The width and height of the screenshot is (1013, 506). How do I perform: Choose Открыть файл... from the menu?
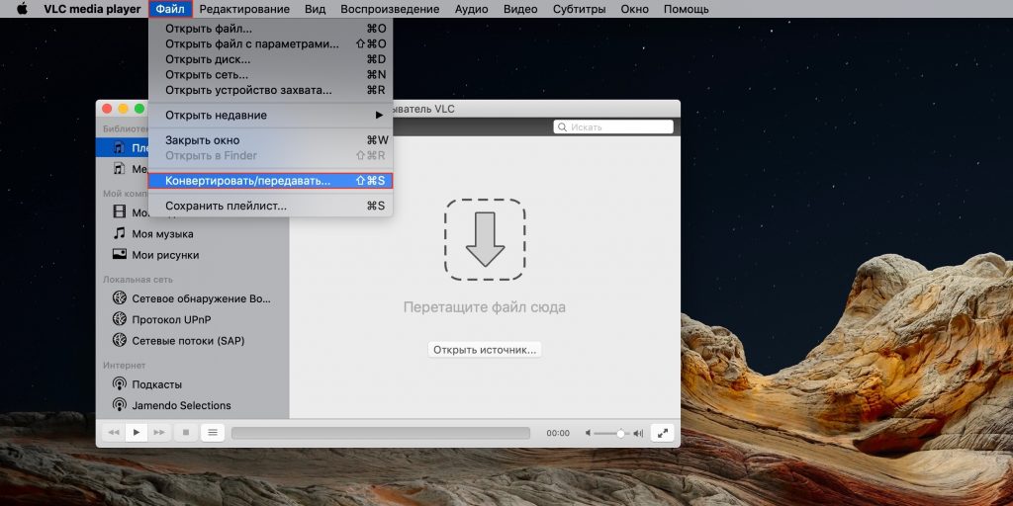coord(271,29)
